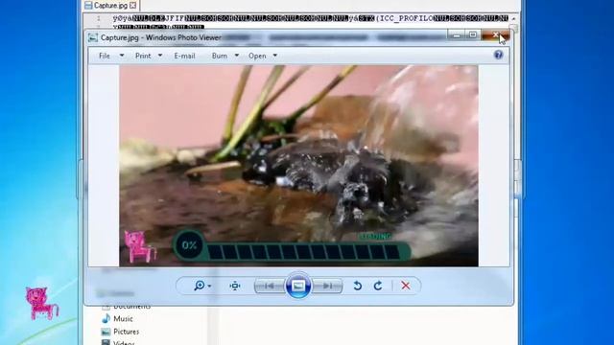
Task: Go to the previous photo
Action: coord(270,286)
